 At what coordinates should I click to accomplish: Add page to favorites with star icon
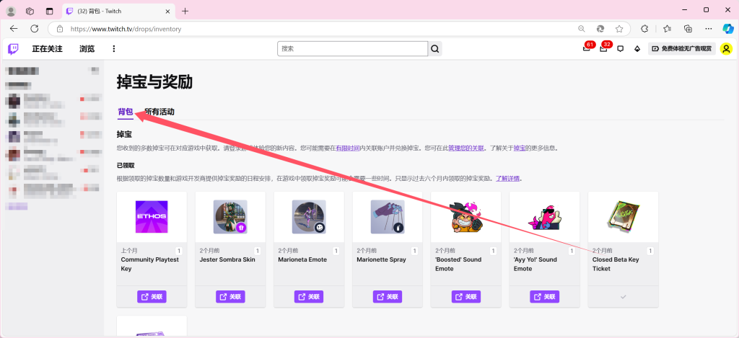618,29
